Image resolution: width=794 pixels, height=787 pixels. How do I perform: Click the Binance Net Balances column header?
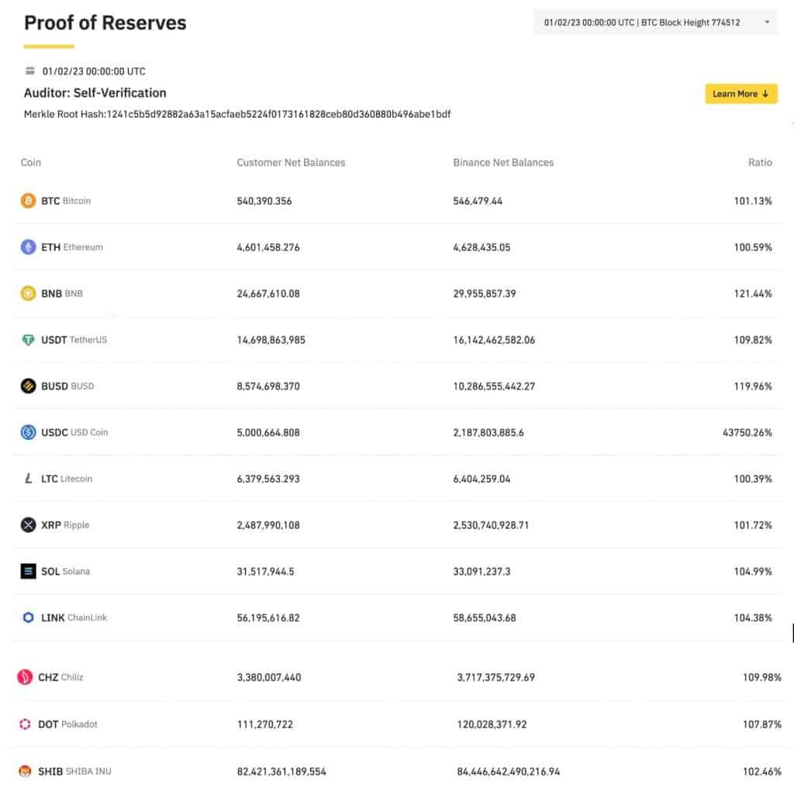click(x=503, y=163)
